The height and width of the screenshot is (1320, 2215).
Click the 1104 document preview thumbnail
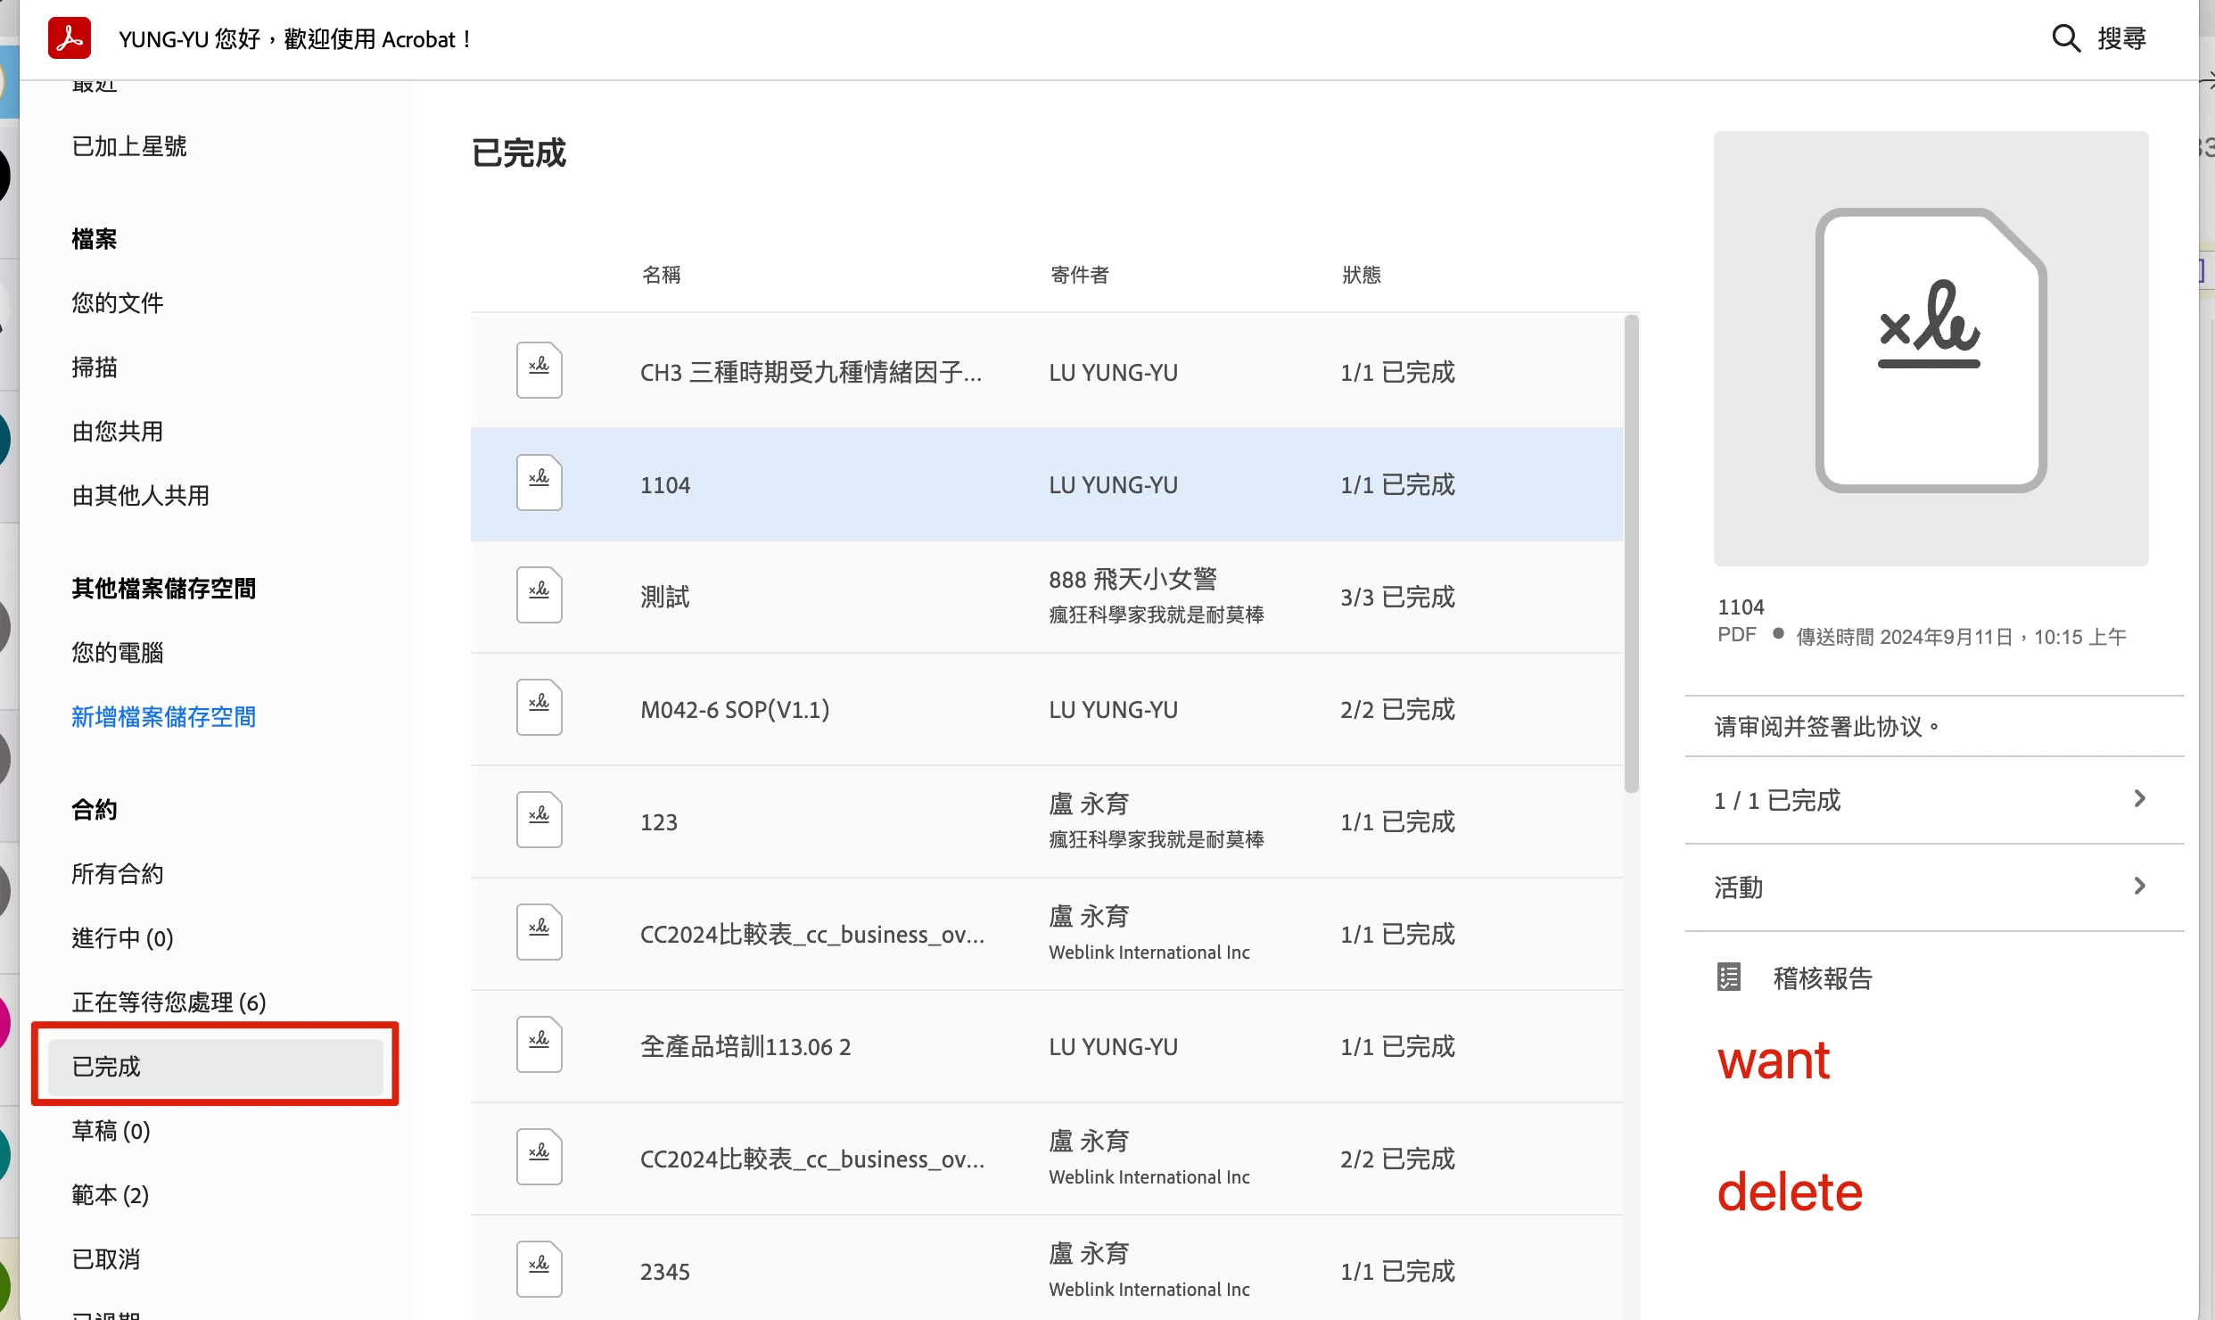(1931, 349)
